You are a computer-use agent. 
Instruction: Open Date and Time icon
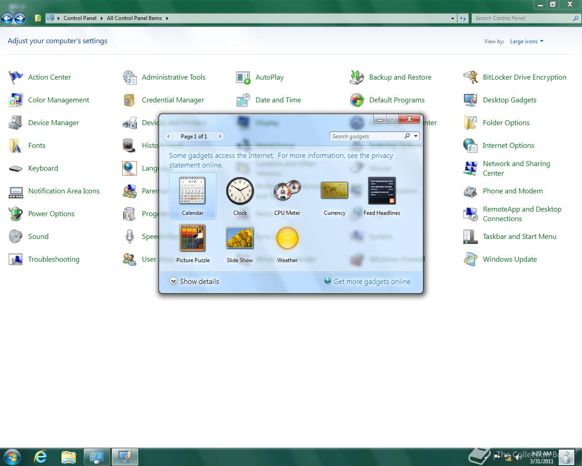click(x=243, y=100)
